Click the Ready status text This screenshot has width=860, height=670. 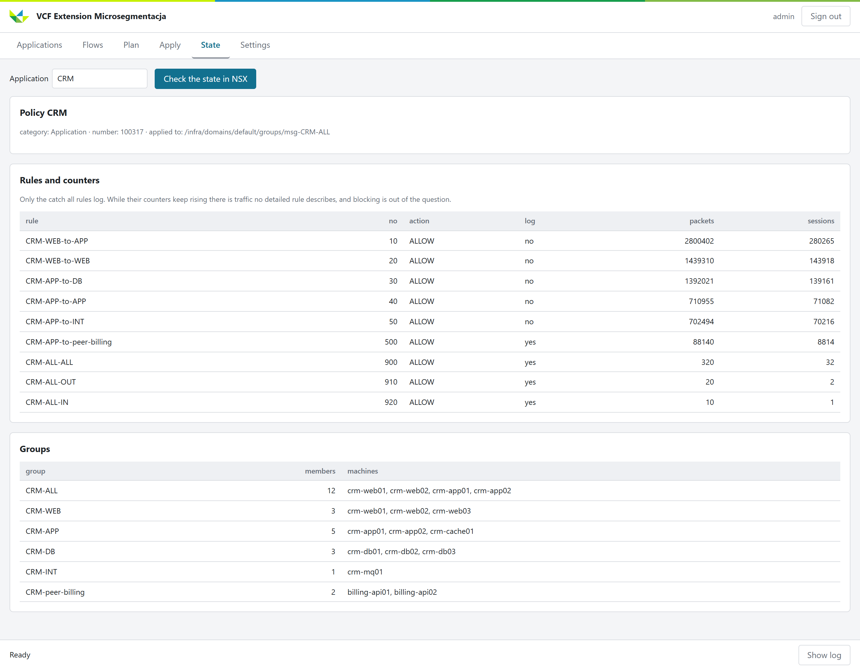20,655
